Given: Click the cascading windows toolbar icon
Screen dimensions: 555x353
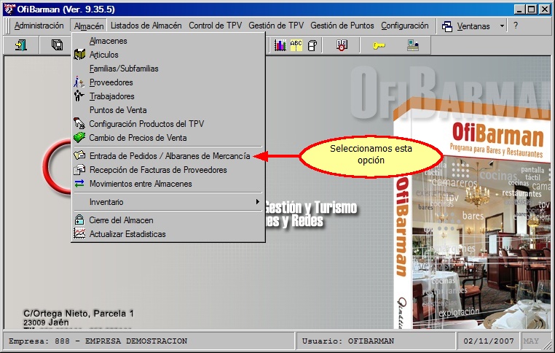Looking at the screenshot, I should (x=57, y=45).
